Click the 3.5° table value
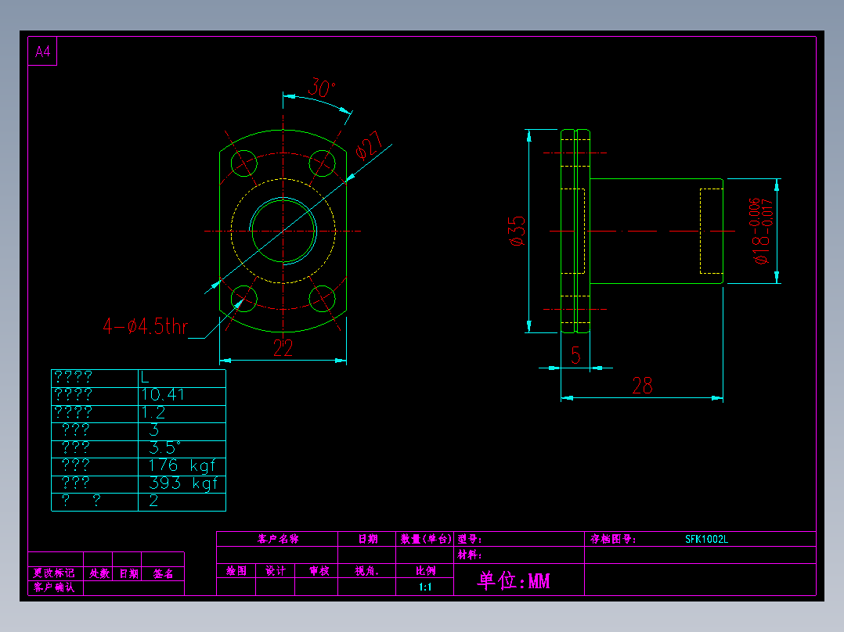The height and width of the screenshot is (632, 844). (164, 447)
